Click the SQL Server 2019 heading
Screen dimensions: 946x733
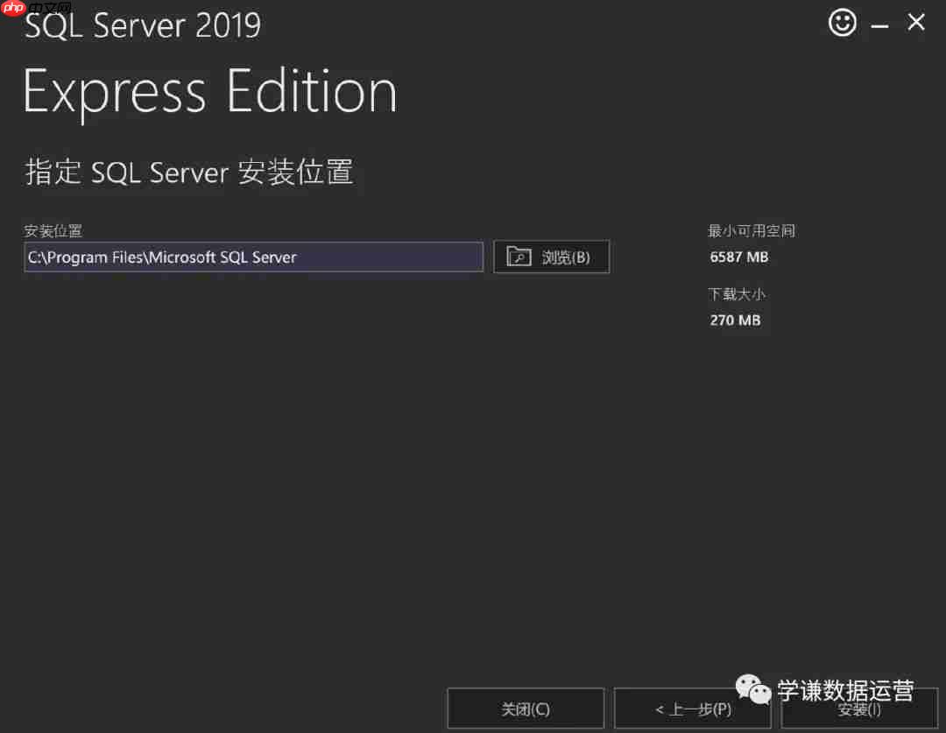[x=142, y=25]
